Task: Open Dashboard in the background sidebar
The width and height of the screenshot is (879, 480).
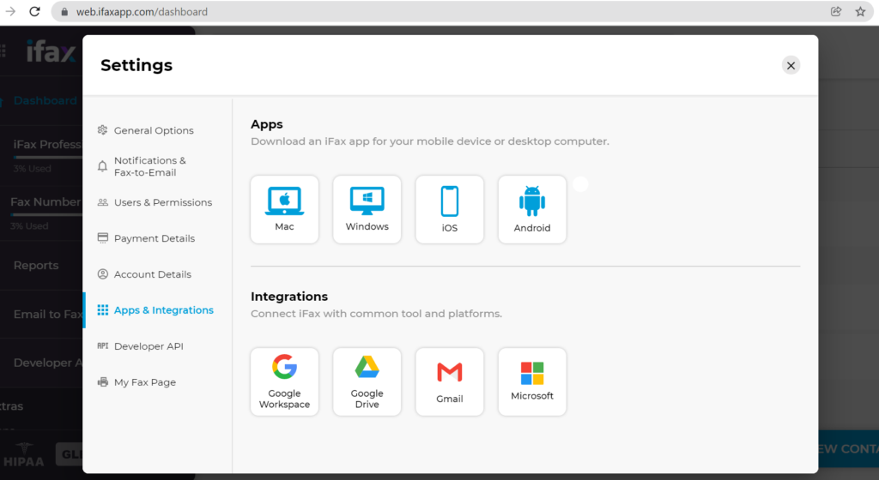Action: click(x=45, y=100)
